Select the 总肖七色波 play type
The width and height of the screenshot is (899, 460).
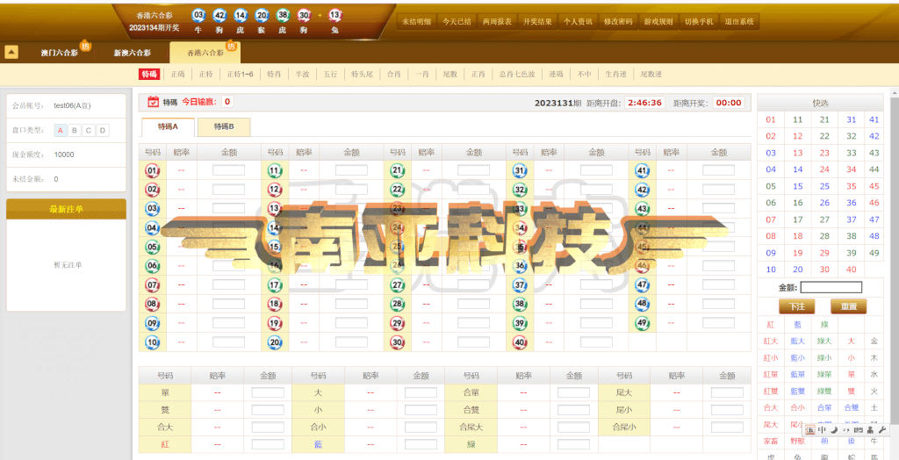pyautogui.click(x=517, y=74)
